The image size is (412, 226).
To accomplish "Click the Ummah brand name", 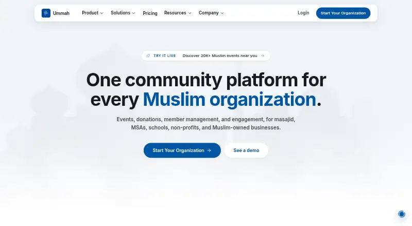I will coord(61,13).
